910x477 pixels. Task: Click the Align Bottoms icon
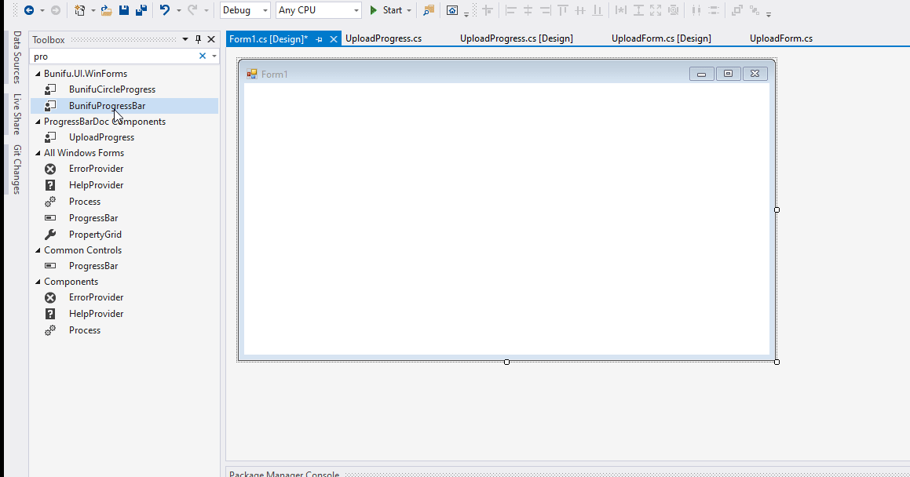[598, 10]
